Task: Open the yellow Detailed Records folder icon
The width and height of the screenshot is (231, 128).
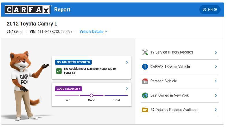Action: 145,110
